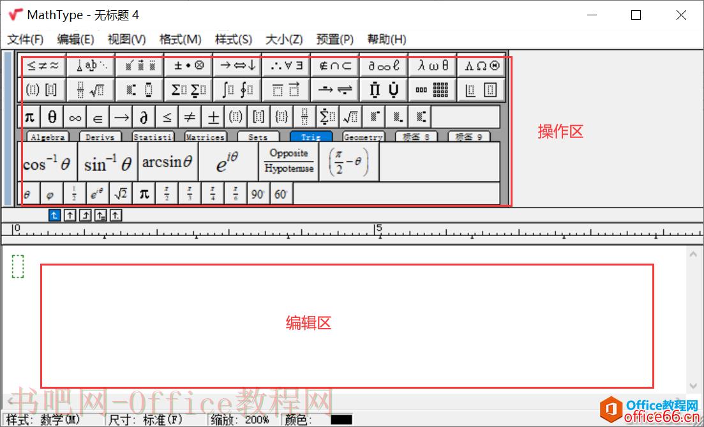
Task: Open the 预置(P) menu
Action: (335, 40)
